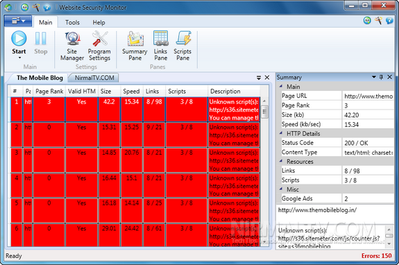Open the Help ribbon tab
399x265 pixels.
[99, 22]
